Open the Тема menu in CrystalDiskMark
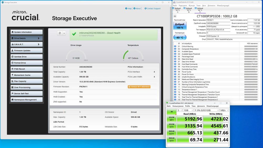Viewport: 263px width, 148px height. click(x=193, y=106)
